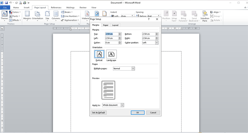Click the Orientation ribbon button
This screenshot has height=133, width=248.
pyautogui.click(x=38, y=16)
